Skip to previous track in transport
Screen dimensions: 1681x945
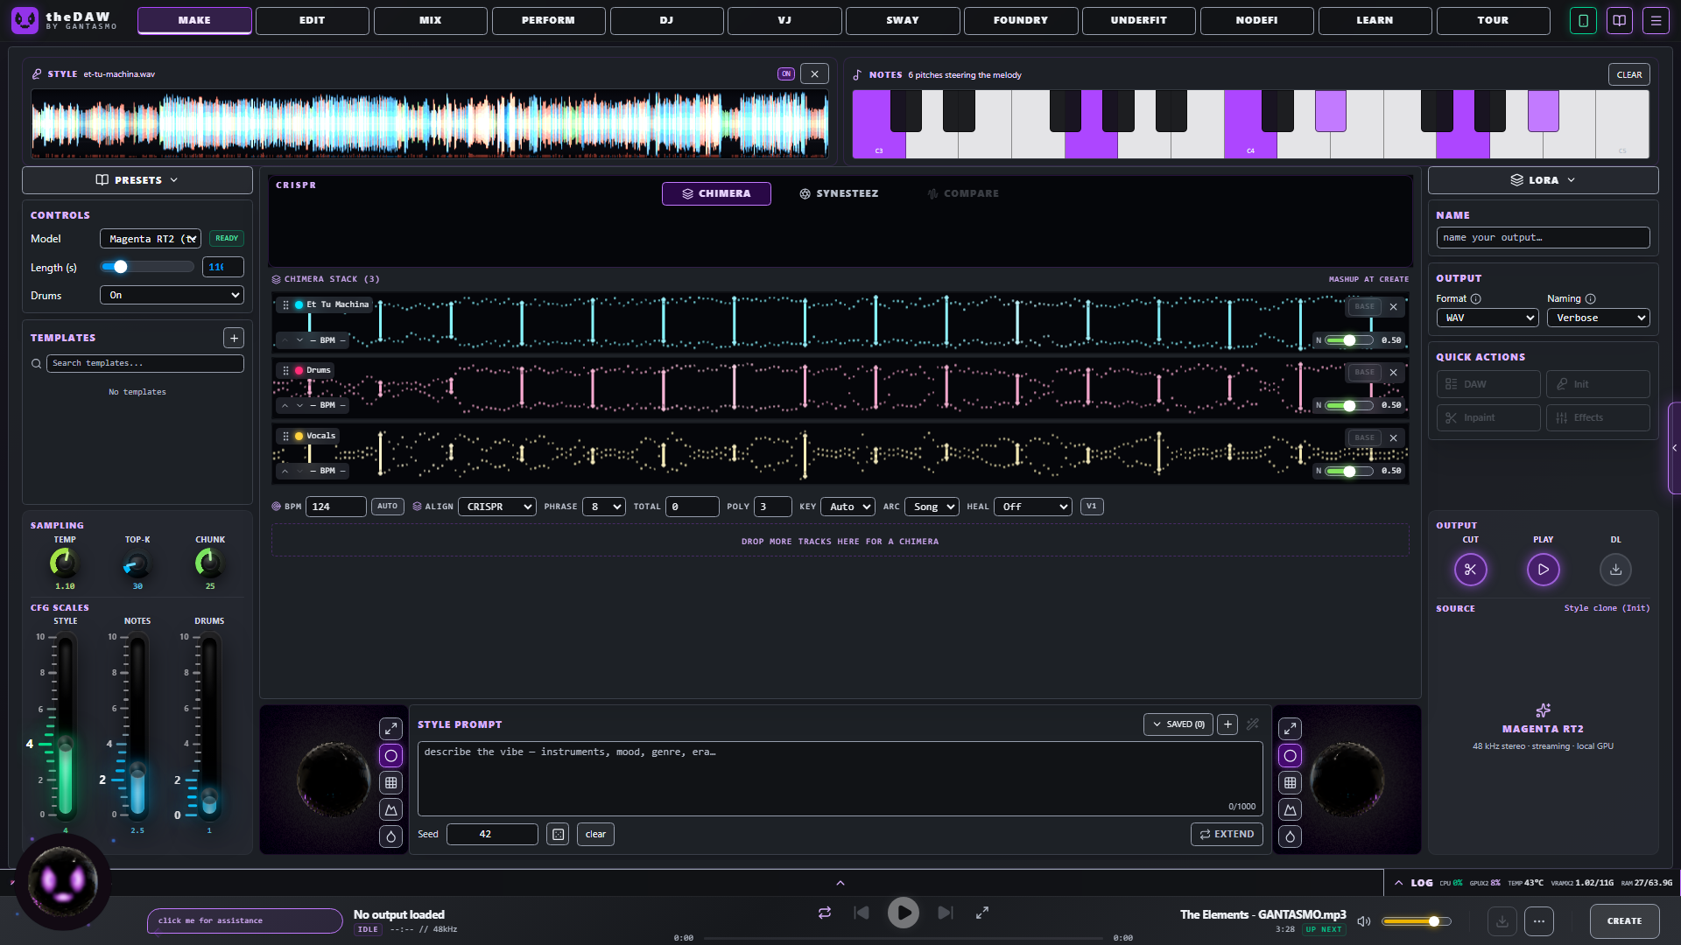tap(862, 913)
